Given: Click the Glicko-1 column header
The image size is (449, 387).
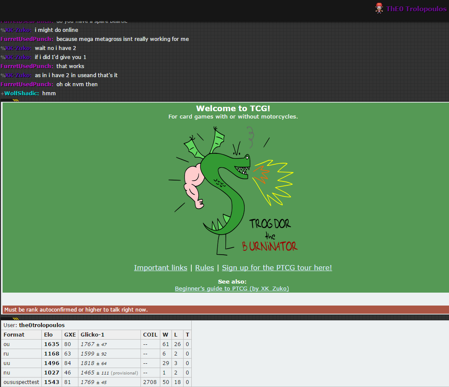Looking at the screenshot, I should [92, 335].
